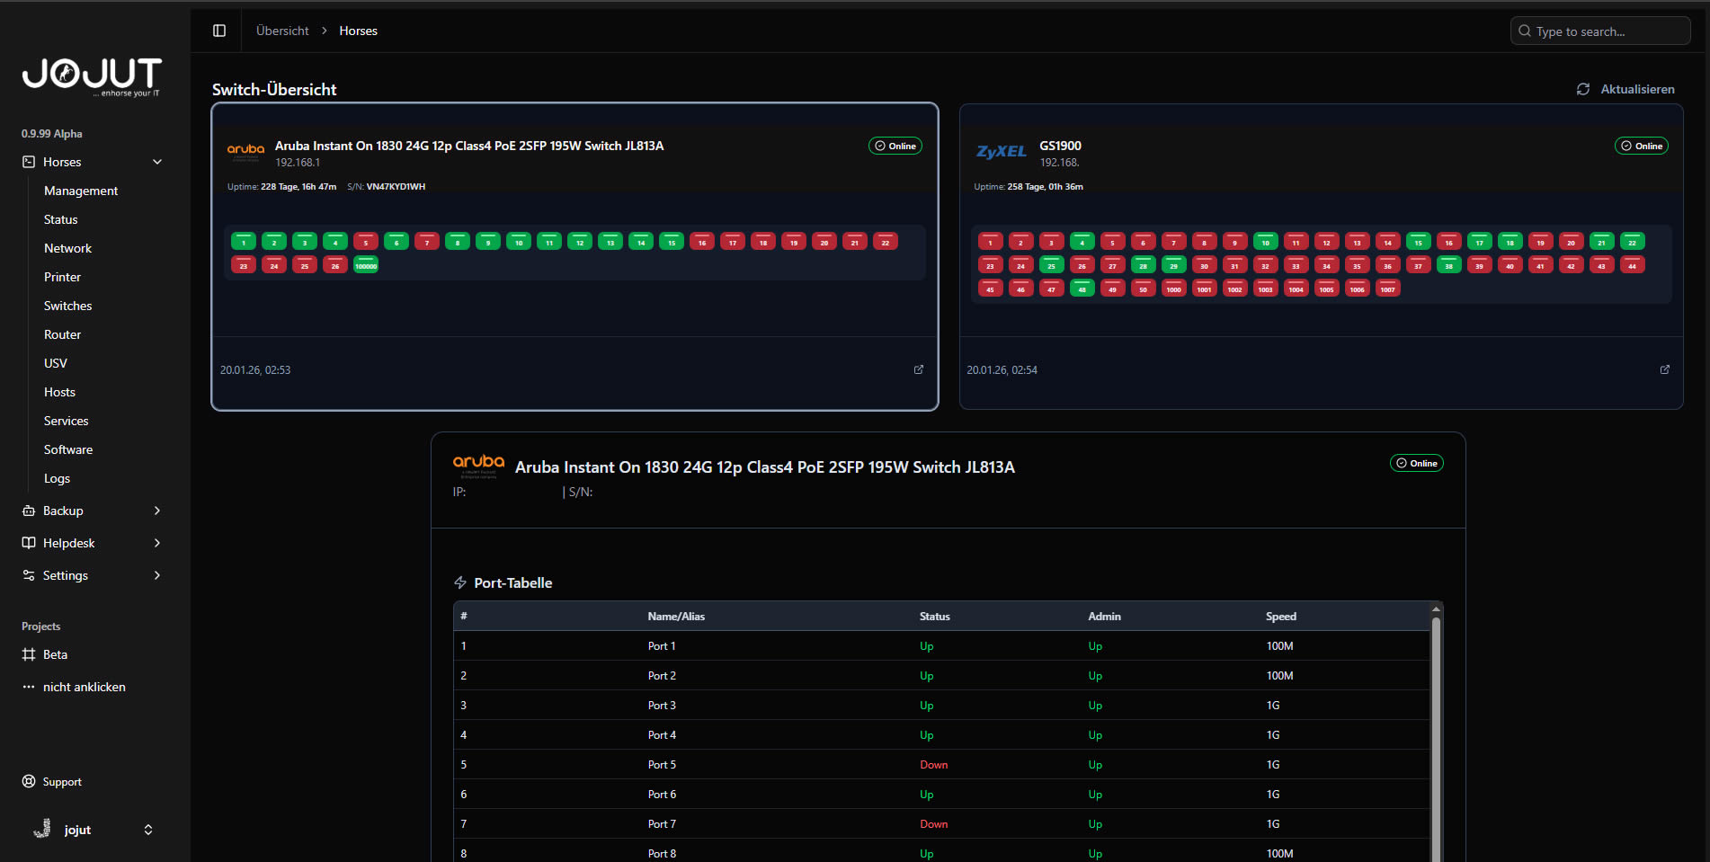Open Aruba switch external link icon
Screen dimensions: 1710x862
coord(918,369)
